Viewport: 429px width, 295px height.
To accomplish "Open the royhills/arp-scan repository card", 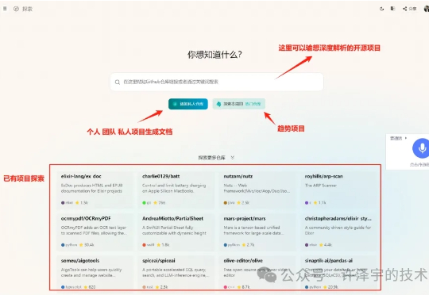I will click(338, 190).
